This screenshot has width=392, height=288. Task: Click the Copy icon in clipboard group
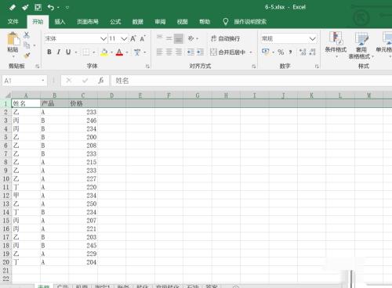pos(27,45)
